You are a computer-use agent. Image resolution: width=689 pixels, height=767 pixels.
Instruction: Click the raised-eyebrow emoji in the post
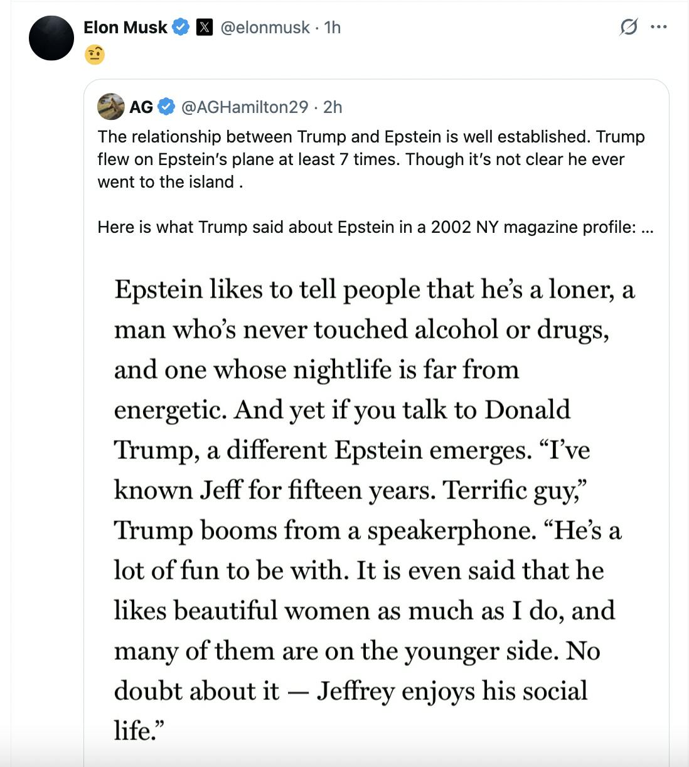(x=94, y=55)
